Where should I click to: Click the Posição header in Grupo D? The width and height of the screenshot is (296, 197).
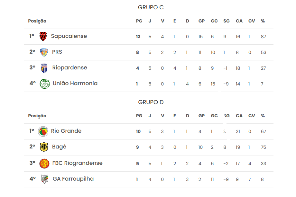pyautogui.click(x=37, y=116)
